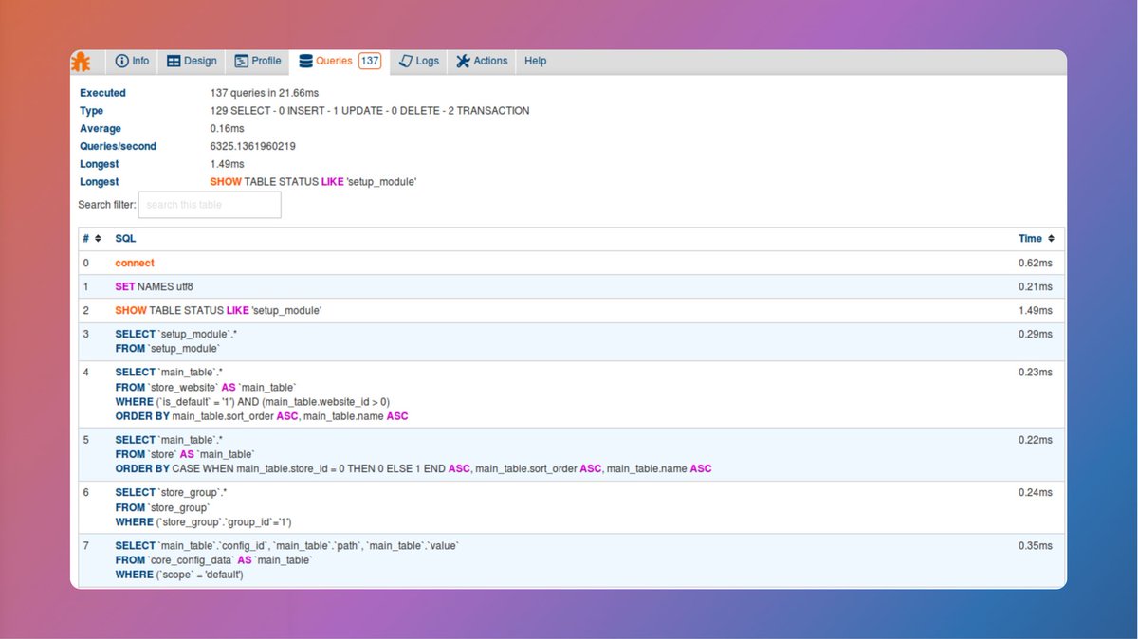Click the # column header label

(x=86, y=239)
